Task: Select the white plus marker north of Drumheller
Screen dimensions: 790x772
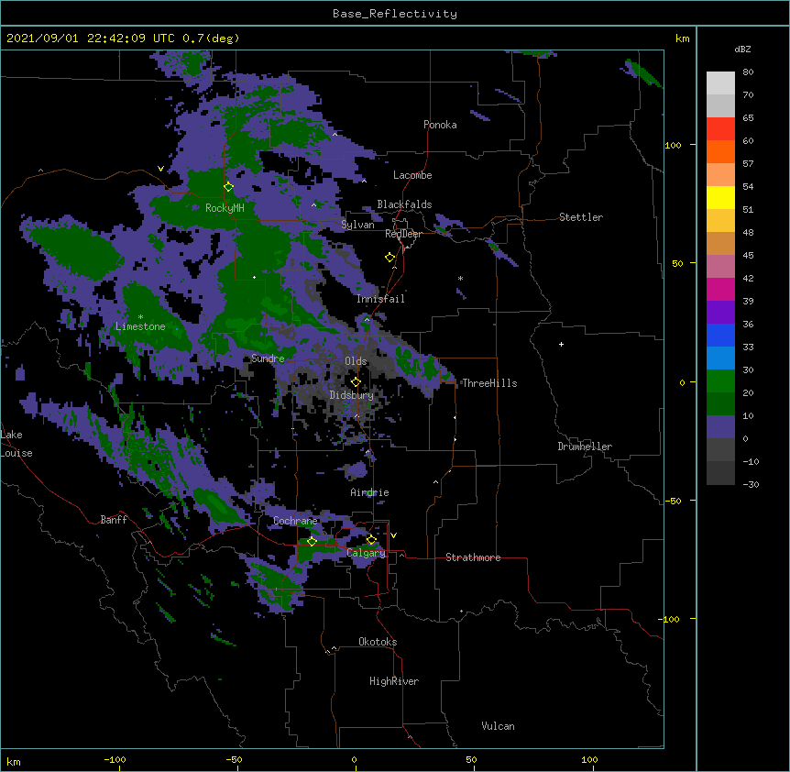Action: [x=561, y=344]
